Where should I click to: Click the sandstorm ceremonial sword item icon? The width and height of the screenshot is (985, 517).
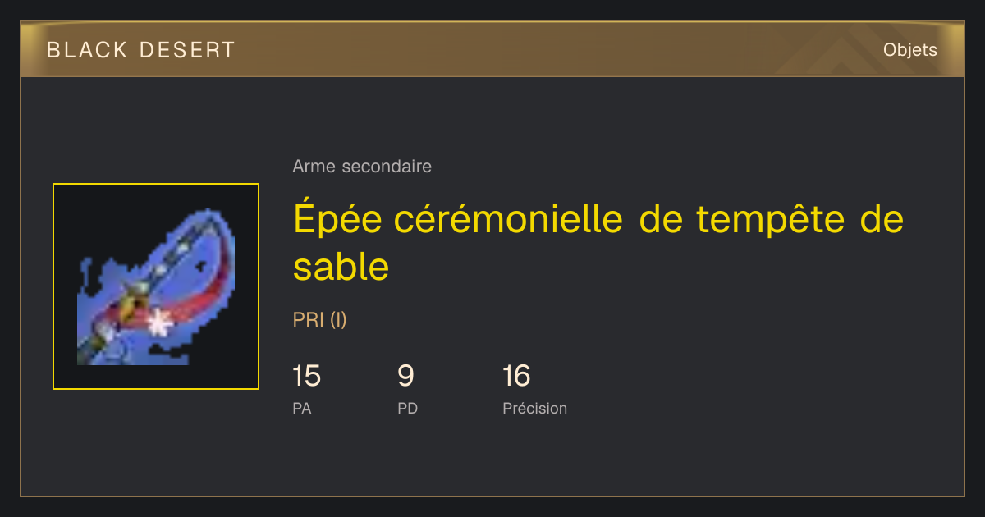point(156,286)
